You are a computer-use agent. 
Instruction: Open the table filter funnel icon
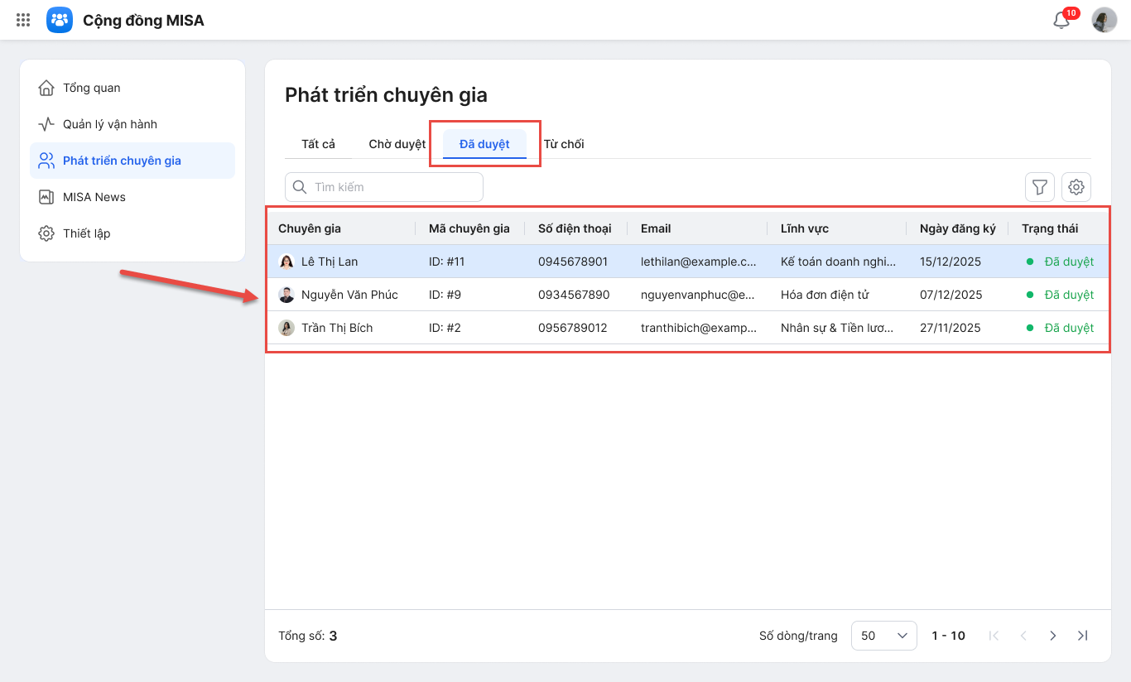click(x=1040, y=187)
